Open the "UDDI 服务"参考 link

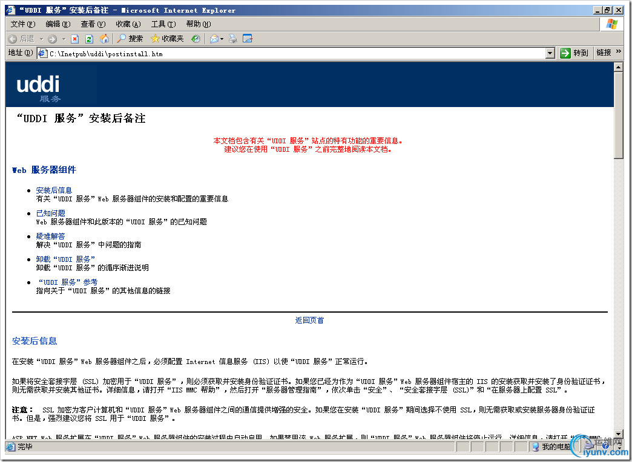click(68, 282)
